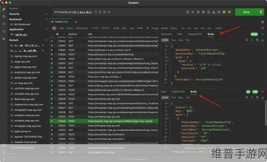Fold line 1 of the request JSON
The image size is (267, 162).
[x=168, y=46]
